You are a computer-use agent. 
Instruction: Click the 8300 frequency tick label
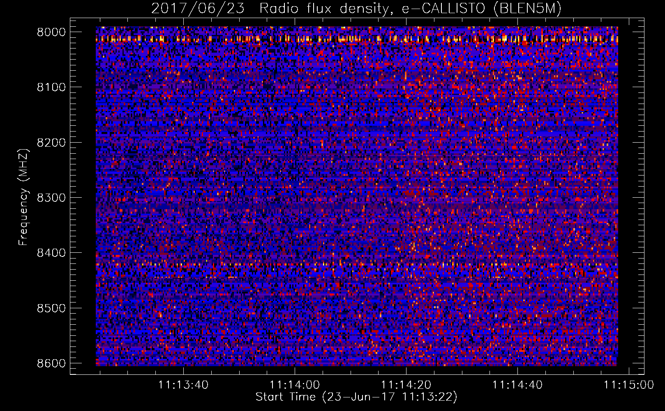pyautogui.click(x=51, y=198)
